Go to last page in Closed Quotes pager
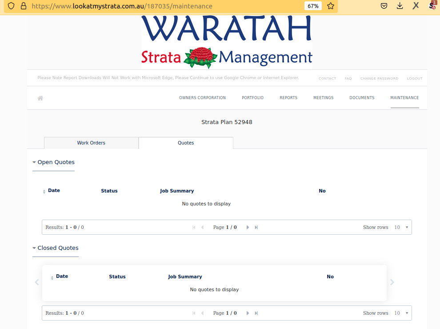 click(256, 313)
